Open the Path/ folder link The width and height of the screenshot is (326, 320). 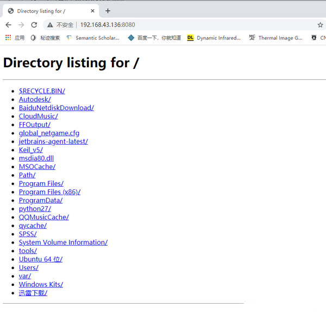[x=27, y=175]
